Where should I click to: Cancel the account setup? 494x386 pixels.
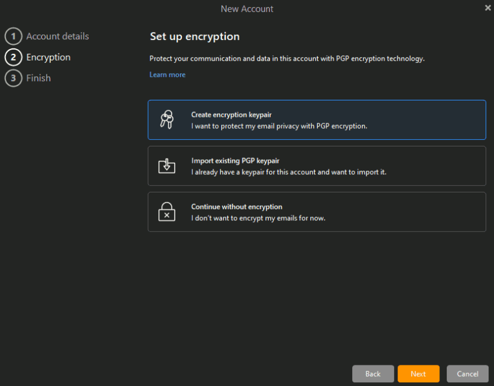467,374
